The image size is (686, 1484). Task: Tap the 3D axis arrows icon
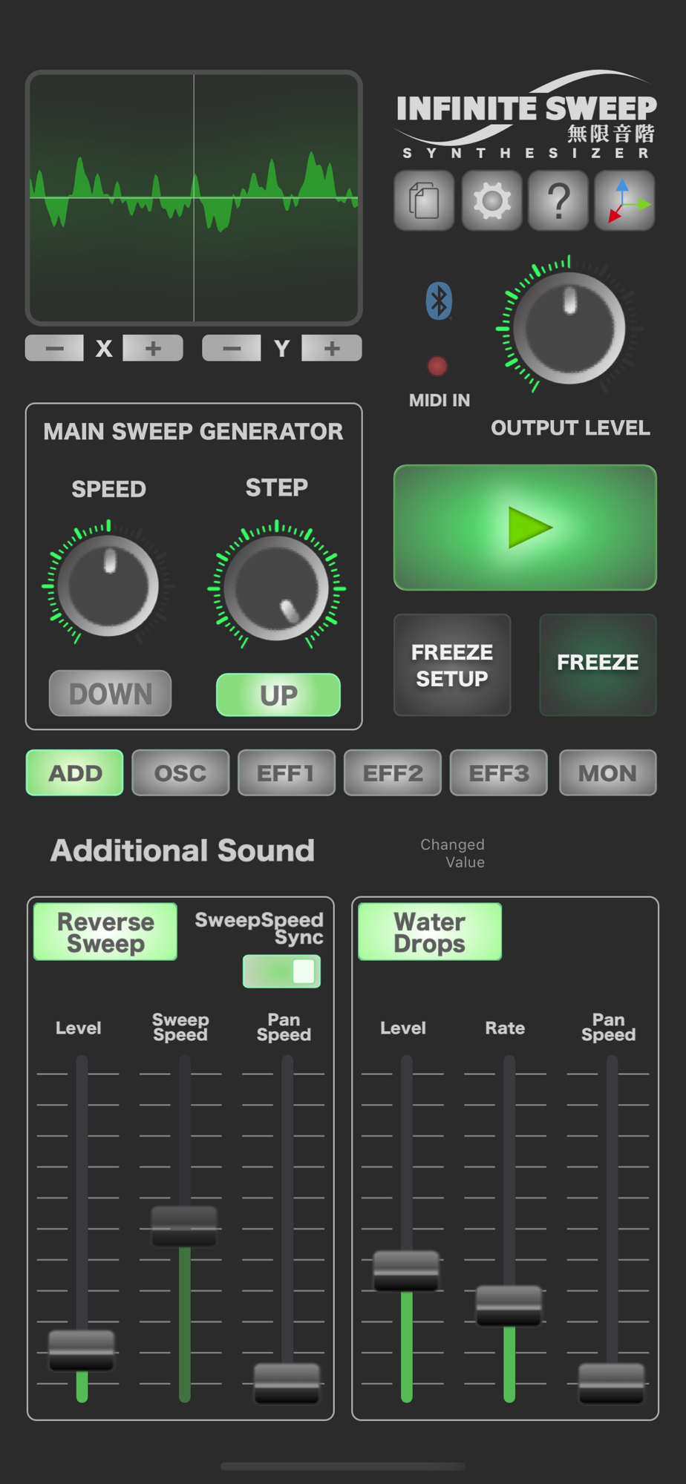pyautogui.click(x=625, y=200)
